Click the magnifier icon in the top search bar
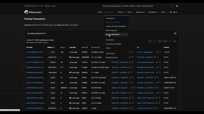Image resolution: width=204 pixels, height=114 pixels. [x=104, y=6]
